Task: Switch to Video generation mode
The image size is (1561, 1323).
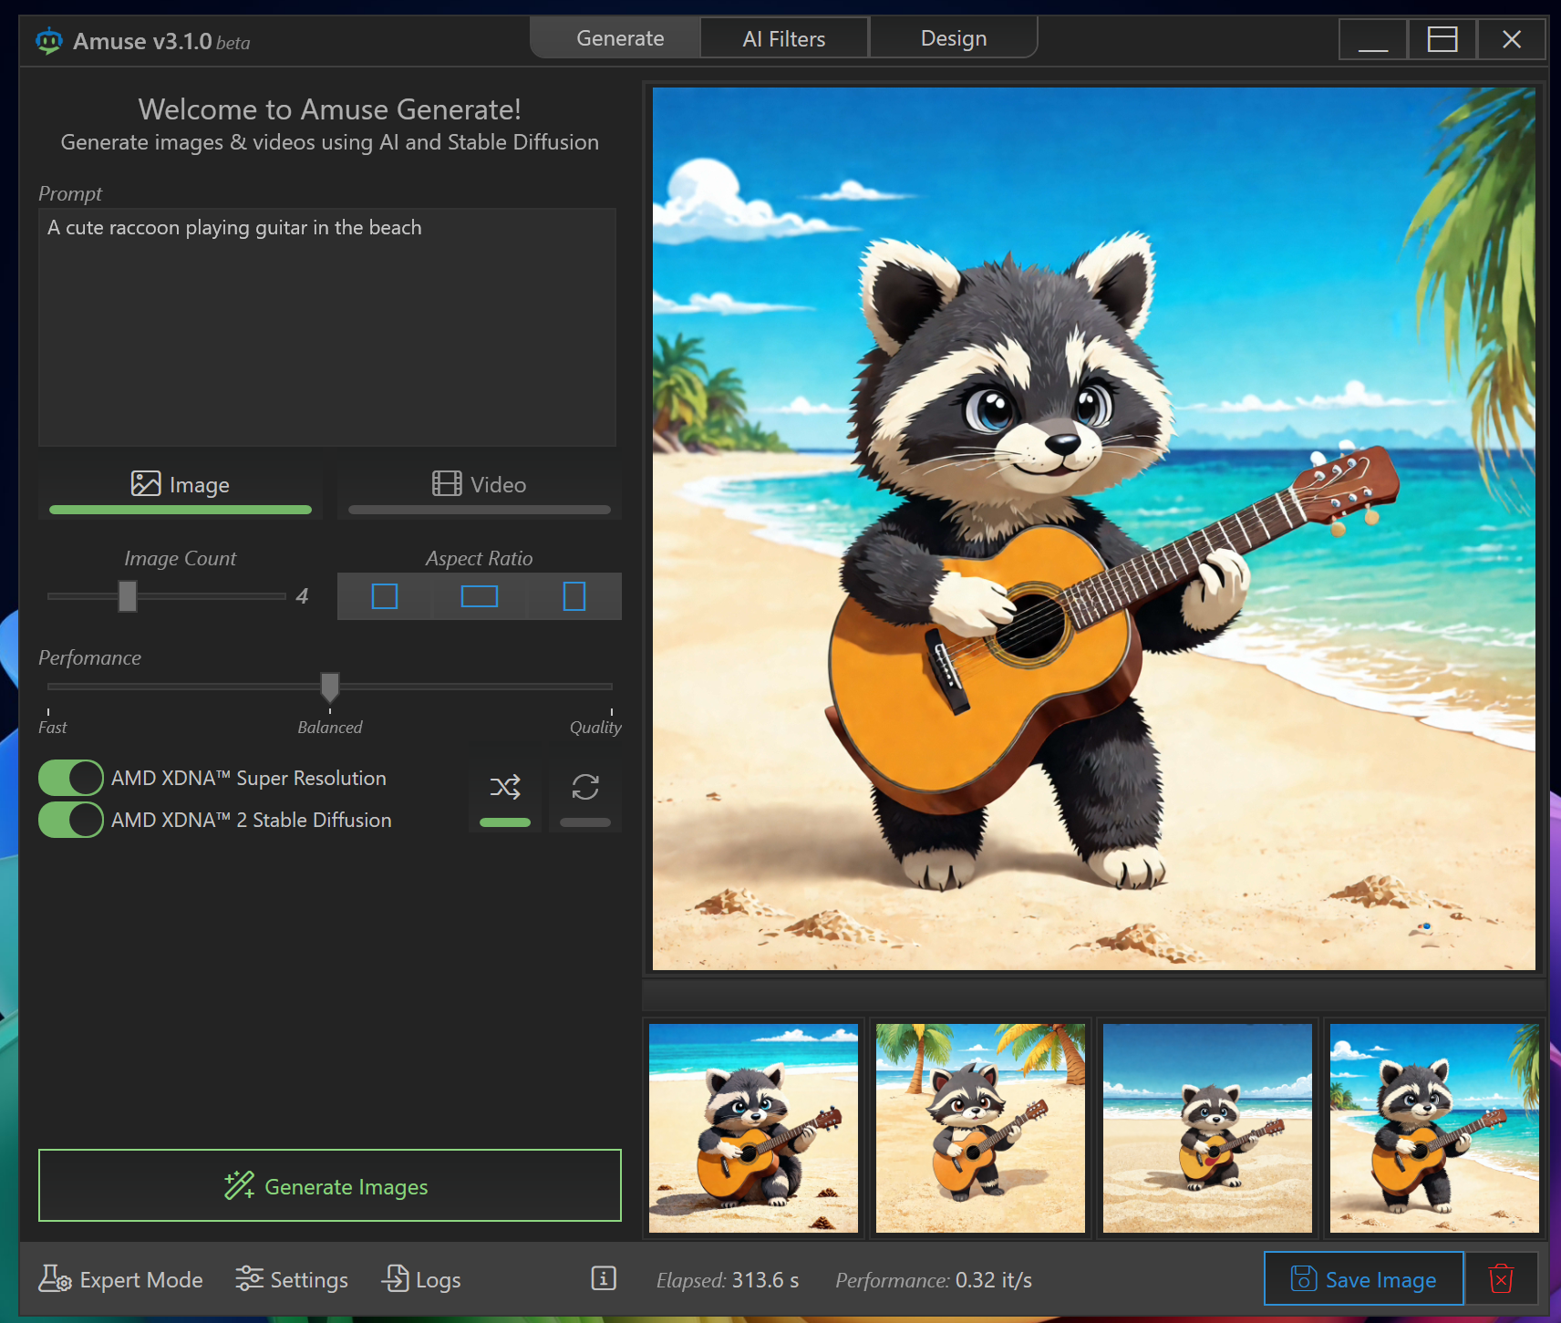Action: coord(480,485)
